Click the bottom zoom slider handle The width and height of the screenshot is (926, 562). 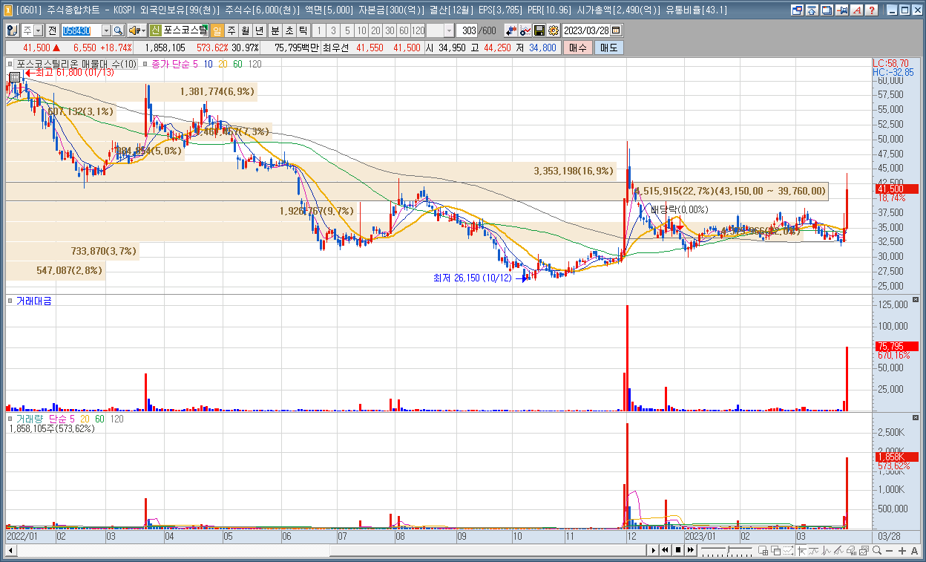coord(728,549)
